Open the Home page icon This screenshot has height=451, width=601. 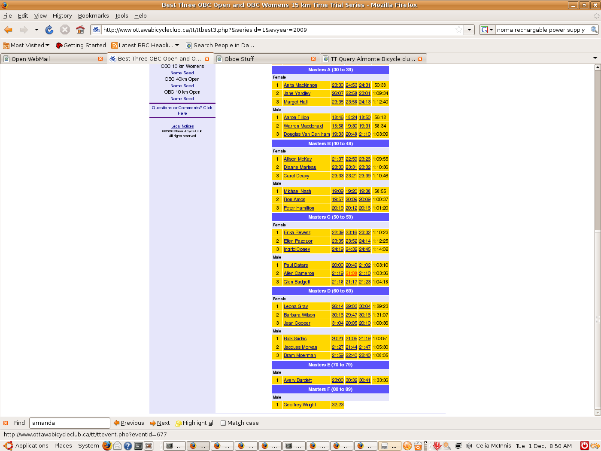(80, 30)
